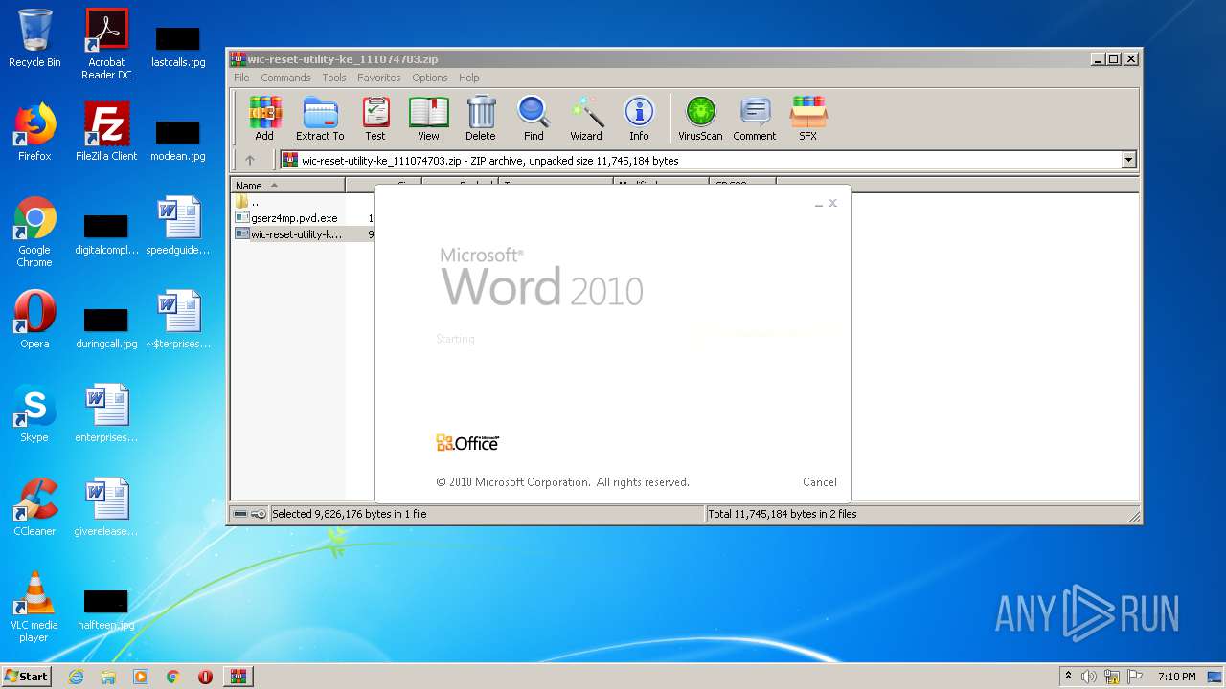Open the Commands menu

pos(285,78)
